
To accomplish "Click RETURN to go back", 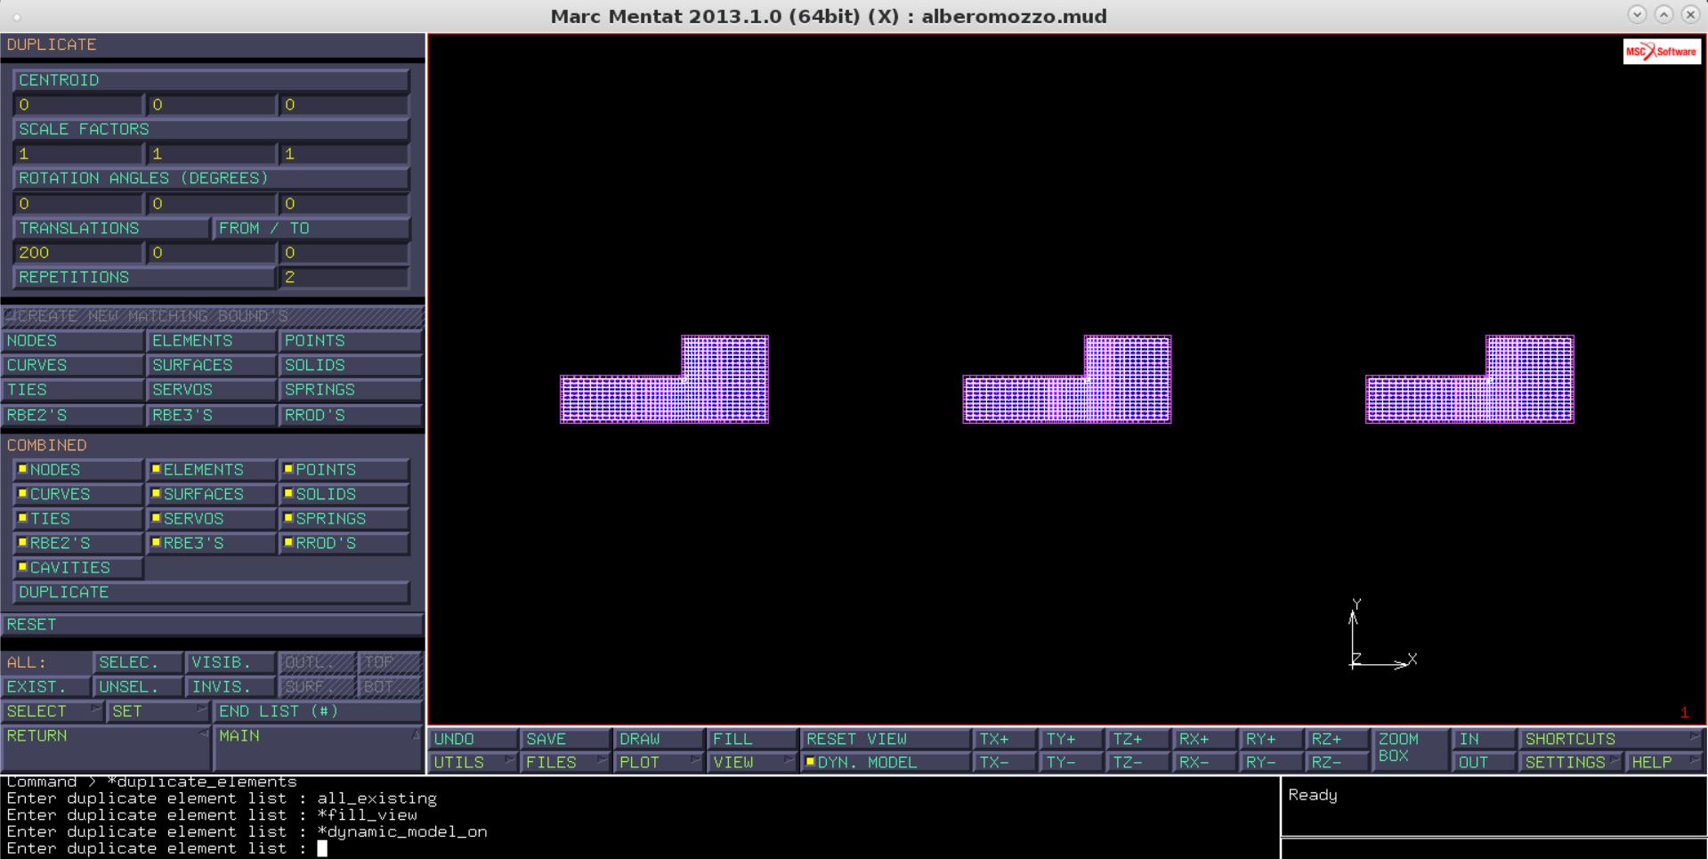I will coord(105,748).
